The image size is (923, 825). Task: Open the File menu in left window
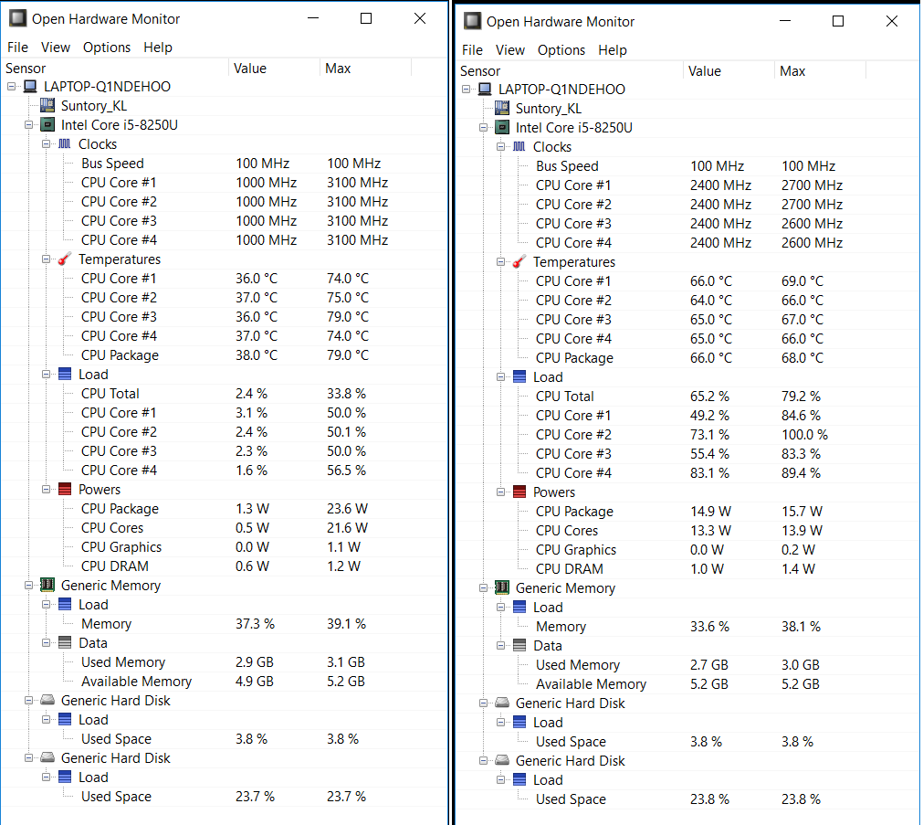tap(17, 48)
